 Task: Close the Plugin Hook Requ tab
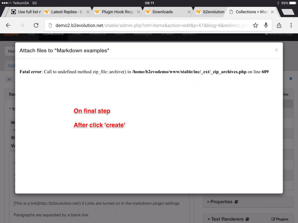coord(138,12)
